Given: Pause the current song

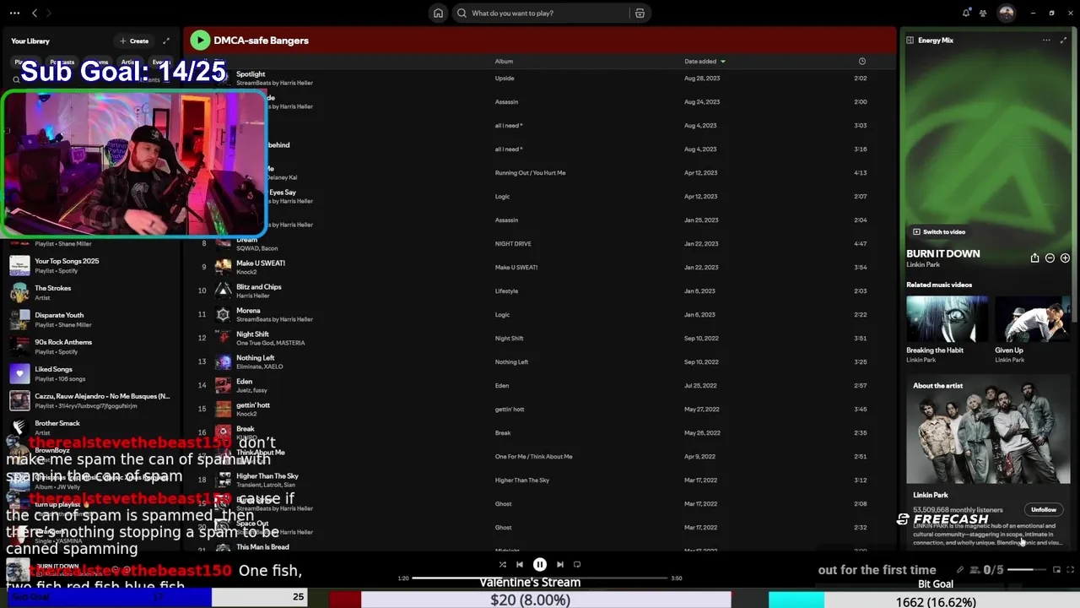Looking at the screenshot, I should (540, 564).
